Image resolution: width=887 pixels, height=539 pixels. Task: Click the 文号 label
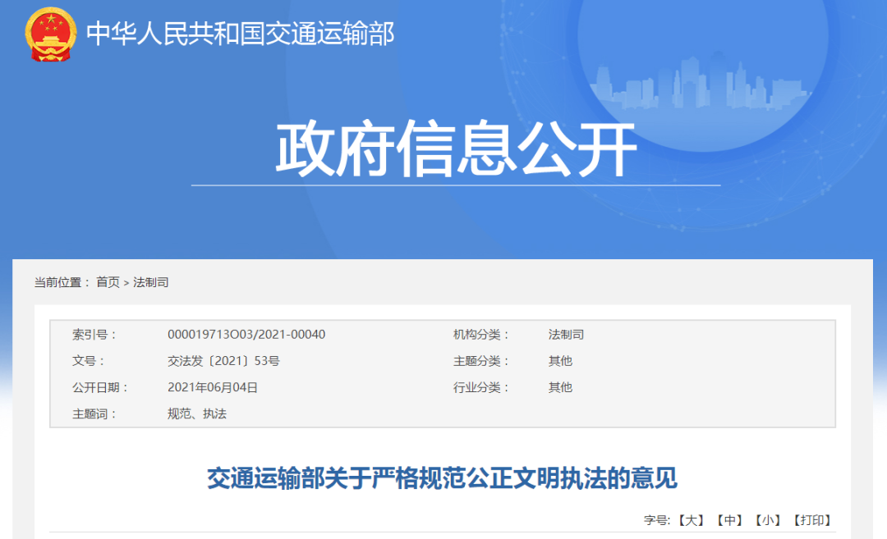pyautogui.click(x=88, y=361)
